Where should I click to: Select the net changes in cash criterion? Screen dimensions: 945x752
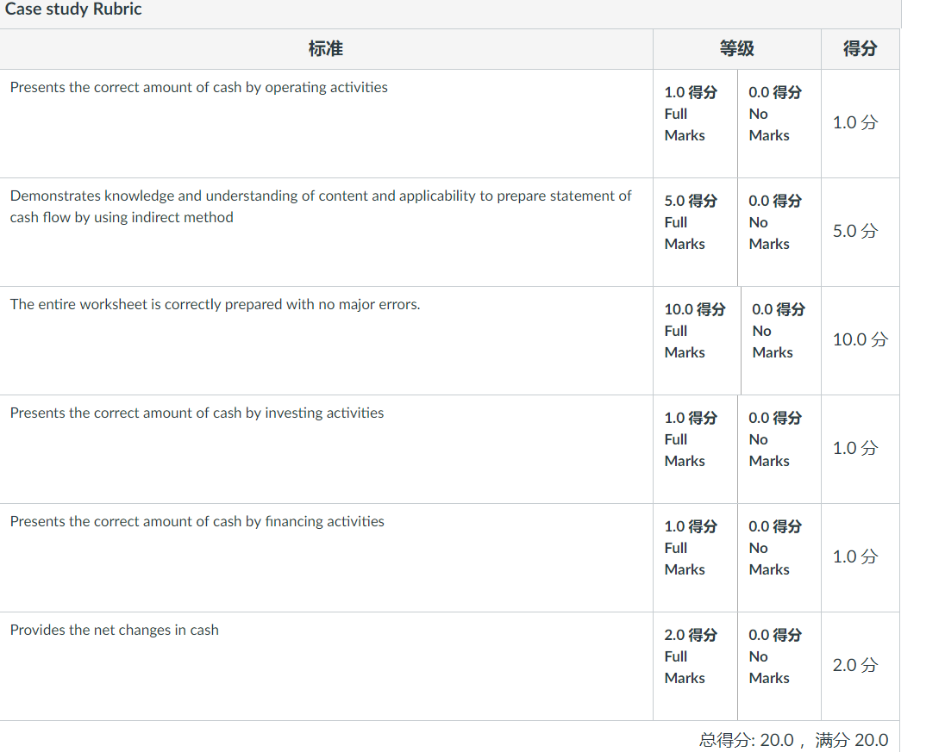click(115, 631)
